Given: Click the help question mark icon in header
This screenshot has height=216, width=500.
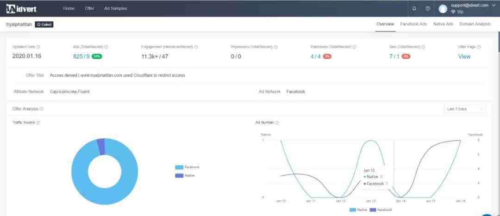Looking at the screenshot, I should tap(427, 8).
